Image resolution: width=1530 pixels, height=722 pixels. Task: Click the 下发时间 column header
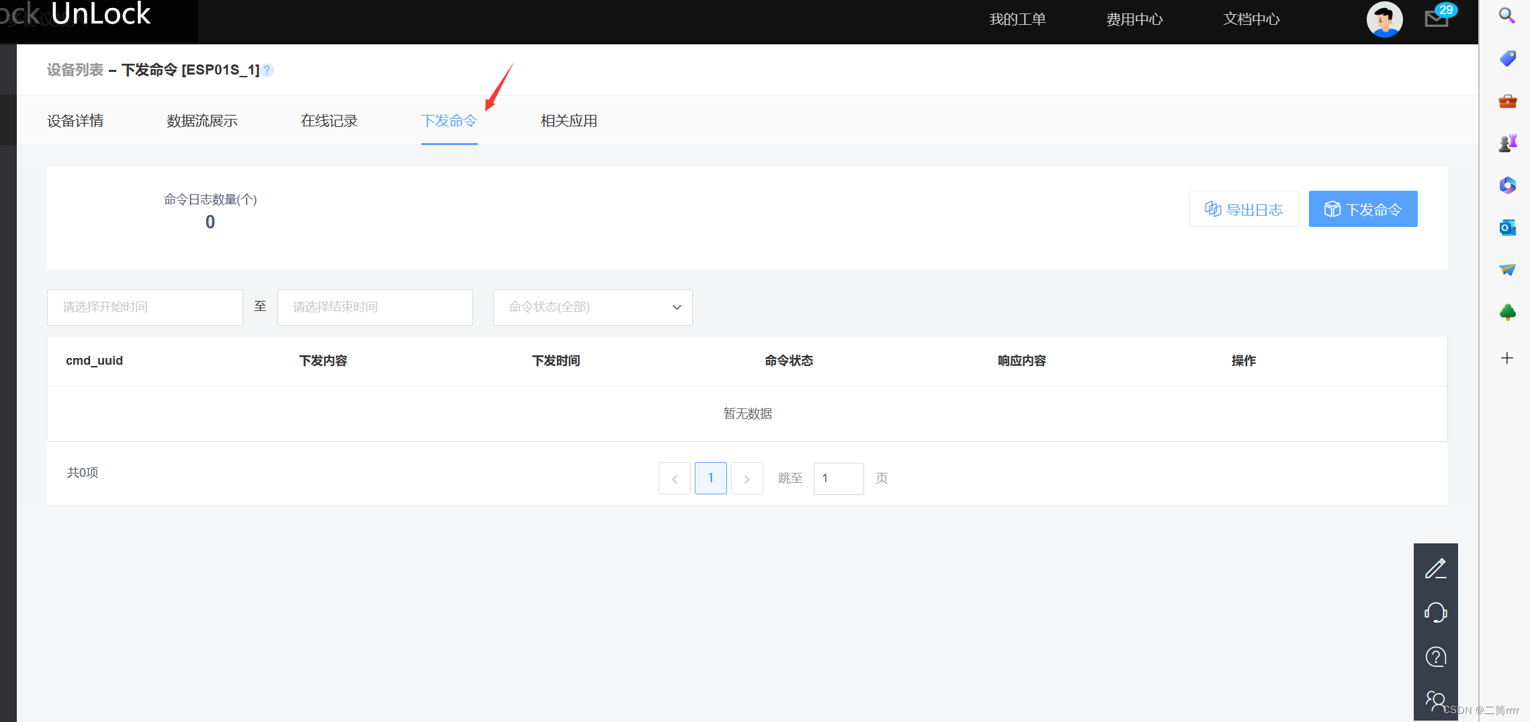pyautogui.click(x=556, y=361)
